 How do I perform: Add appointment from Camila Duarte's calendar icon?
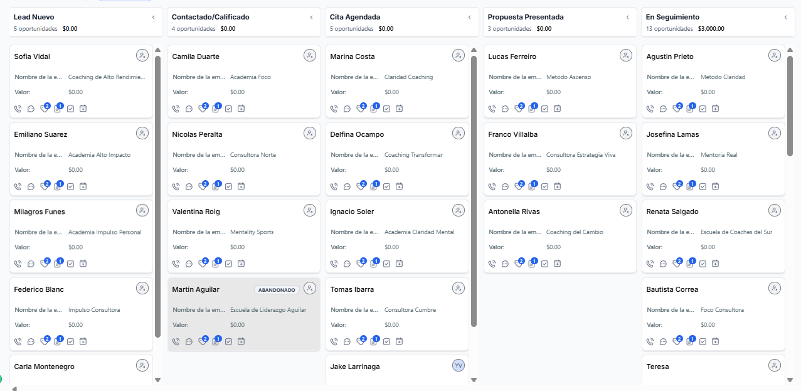tap(241, 109)
